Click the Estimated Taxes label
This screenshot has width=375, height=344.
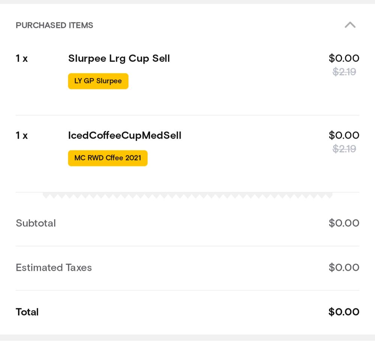coord(54,268)
